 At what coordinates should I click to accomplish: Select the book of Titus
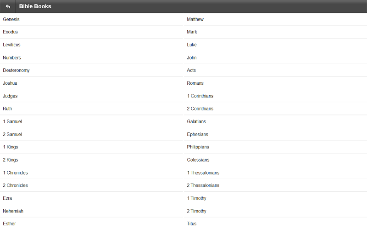coord(192,224)
